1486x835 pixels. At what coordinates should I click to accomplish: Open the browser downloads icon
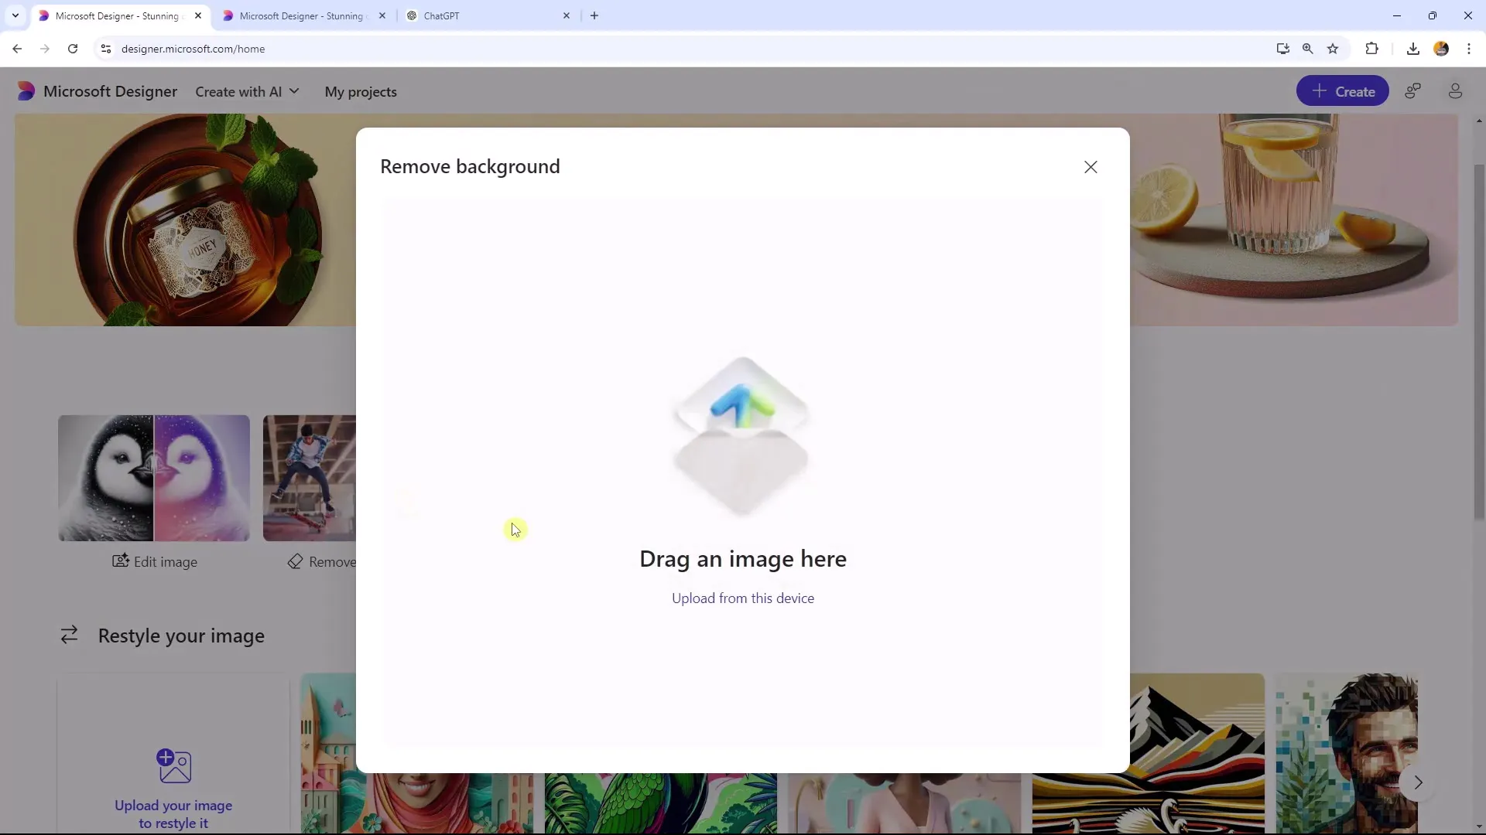1413,49
